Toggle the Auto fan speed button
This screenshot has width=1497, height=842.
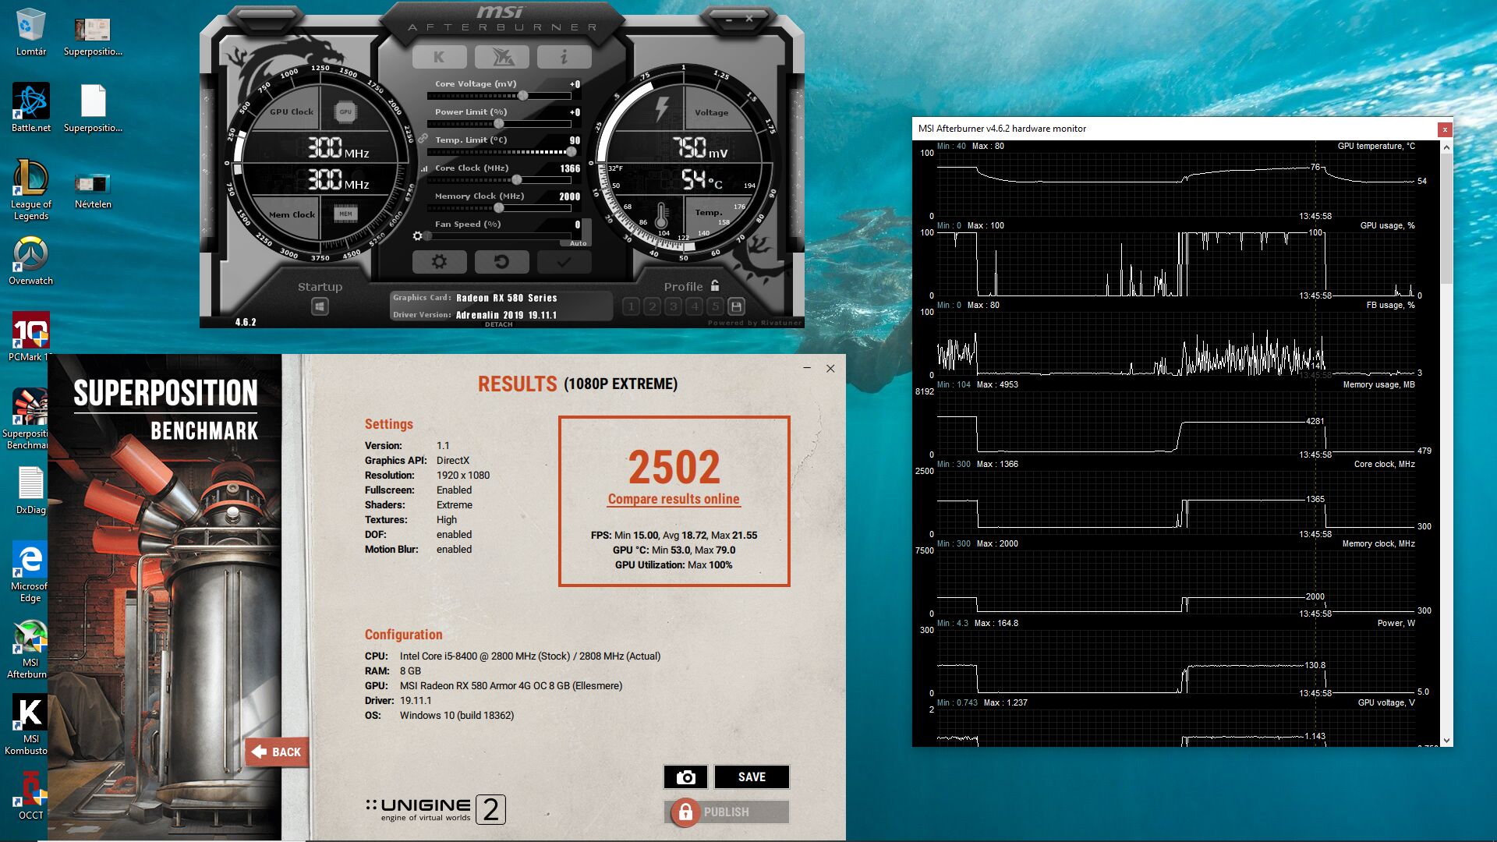(x=578, y=243)
